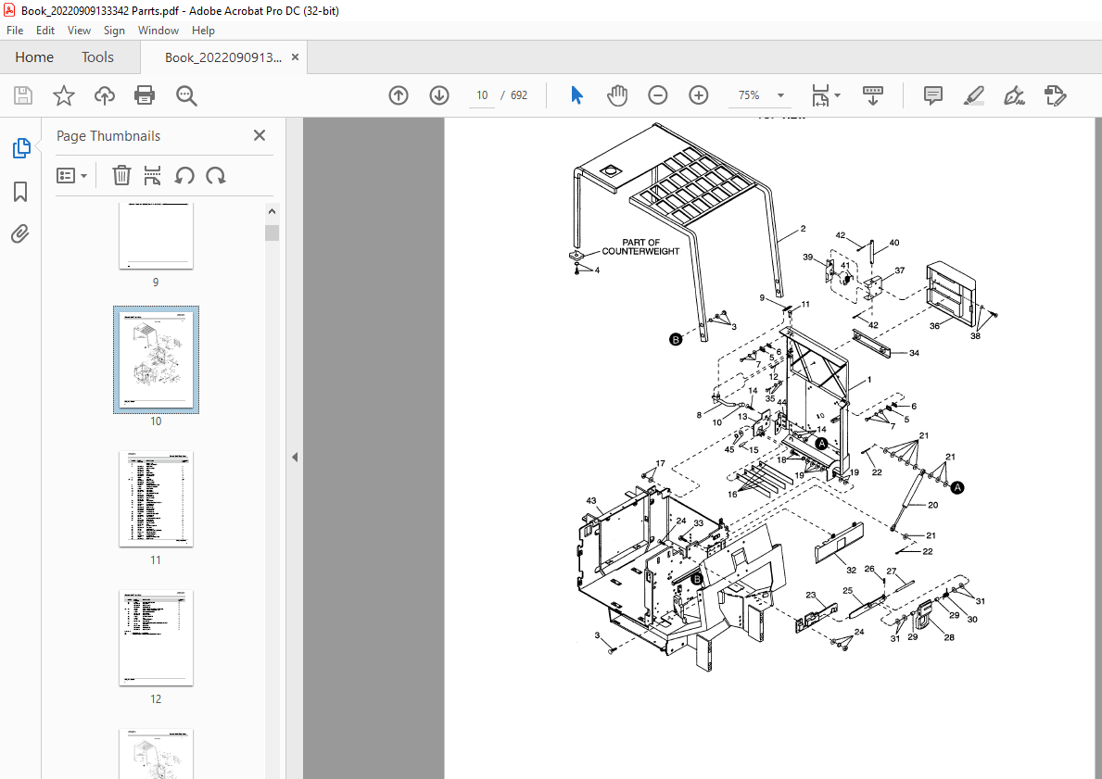This screenshot has width=1102, height=779.
Task: Click the 75% zoom value field
Action: pyautogui.click(x=749, y=95)
